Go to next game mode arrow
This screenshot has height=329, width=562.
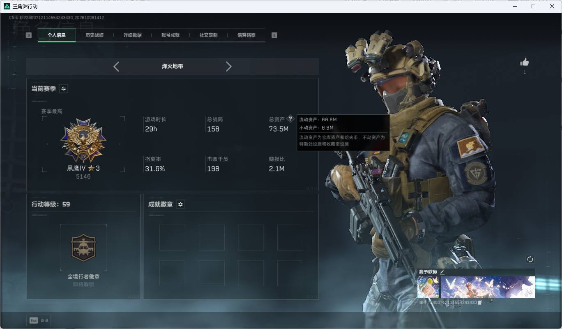pos(229,67)
